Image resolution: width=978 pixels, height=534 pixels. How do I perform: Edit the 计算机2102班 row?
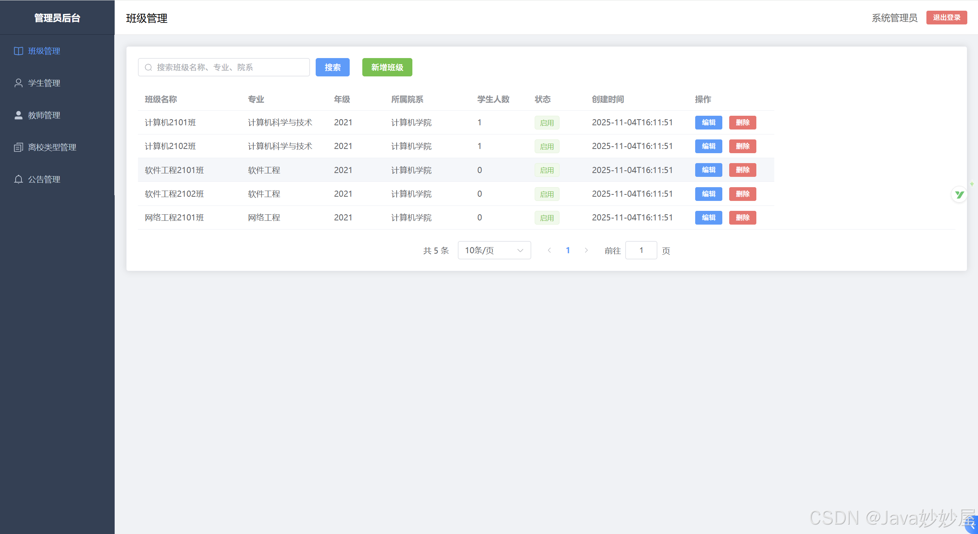point(709,146)
